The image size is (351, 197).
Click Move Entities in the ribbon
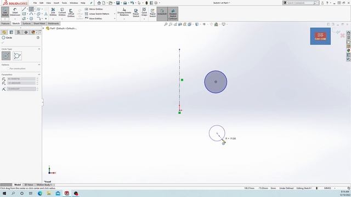(94, 19)
